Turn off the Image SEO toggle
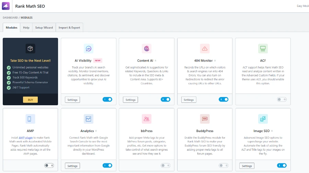309x173 pixels. pyautogui.click(x=282, y=165)
